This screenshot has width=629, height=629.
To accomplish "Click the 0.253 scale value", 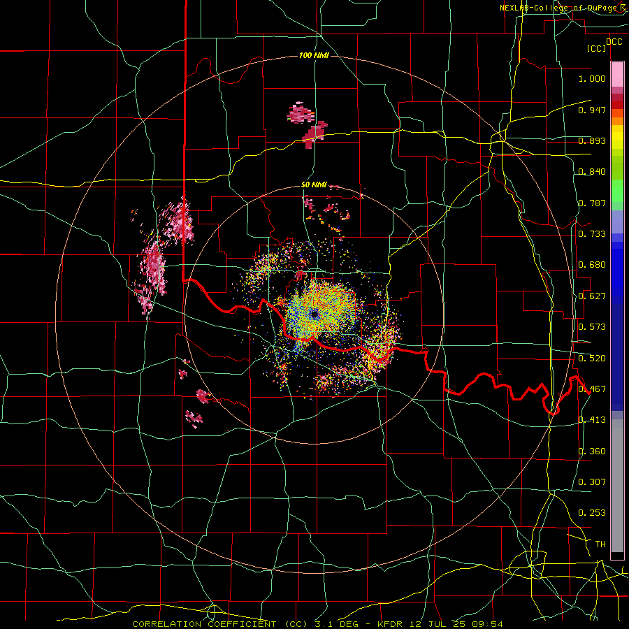I will click(x=592, y=513).
